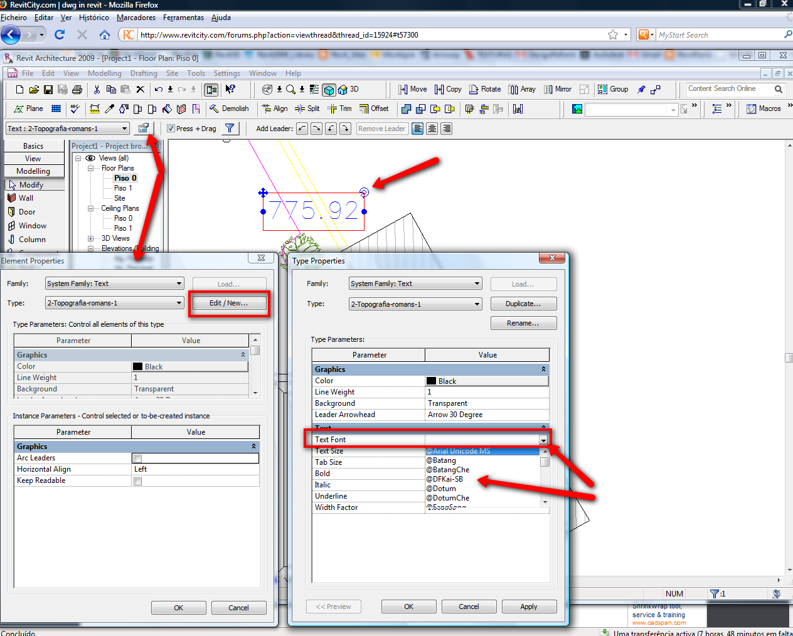Switch to the 3D view icon
Screen dimensions: 793x636
coord(329,90)
